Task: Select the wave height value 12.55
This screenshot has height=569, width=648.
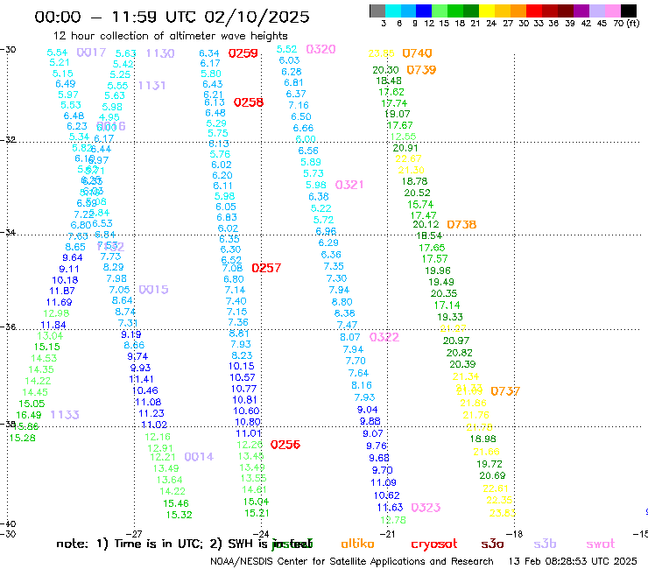Action: [x=404, y=137]
